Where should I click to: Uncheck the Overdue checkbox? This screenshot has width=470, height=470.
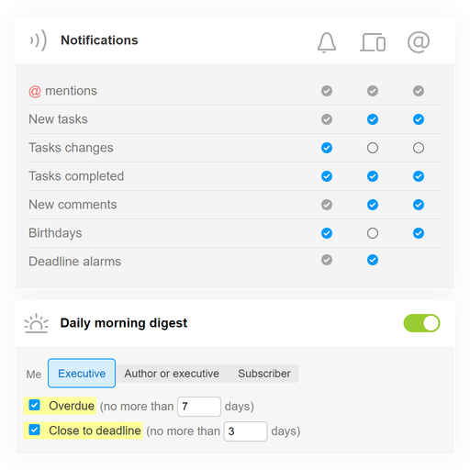click(x=34, y=405)
